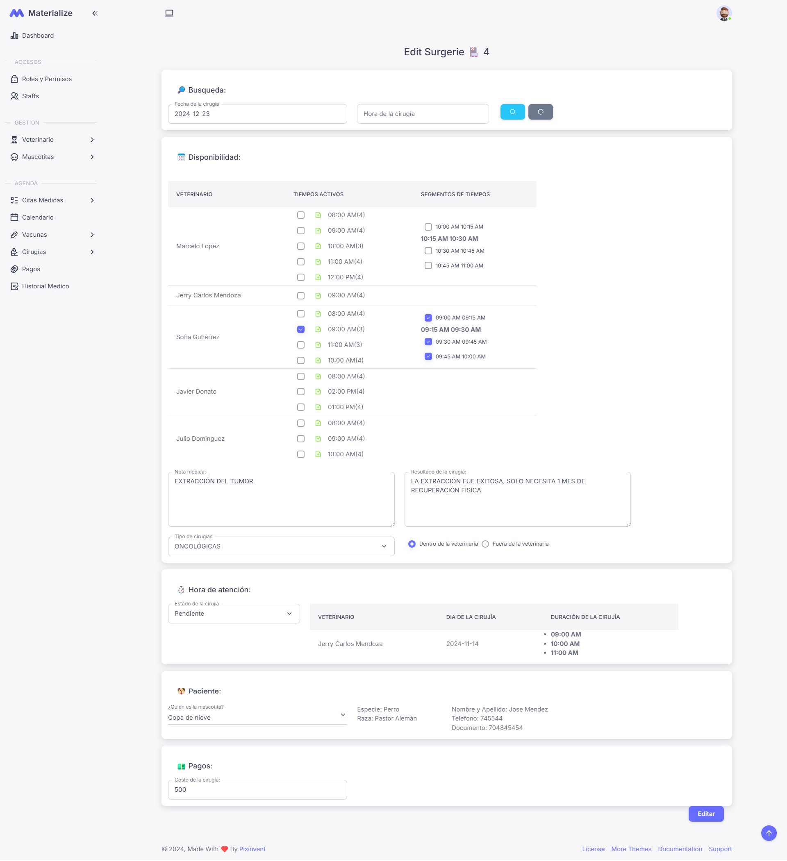
Task: Click Materialize logo icon
Action: [17, 13]
